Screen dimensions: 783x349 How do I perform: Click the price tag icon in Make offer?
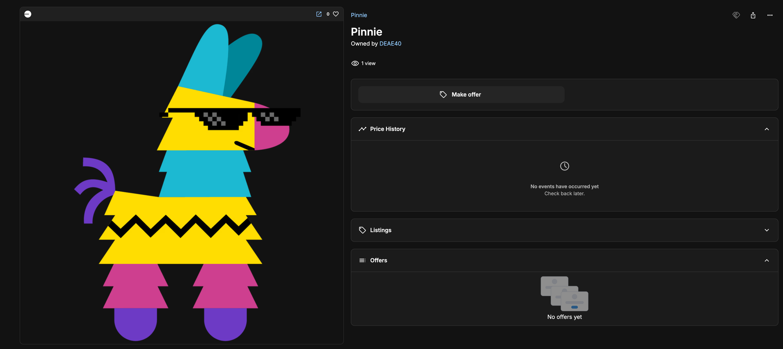pos(443,95)
